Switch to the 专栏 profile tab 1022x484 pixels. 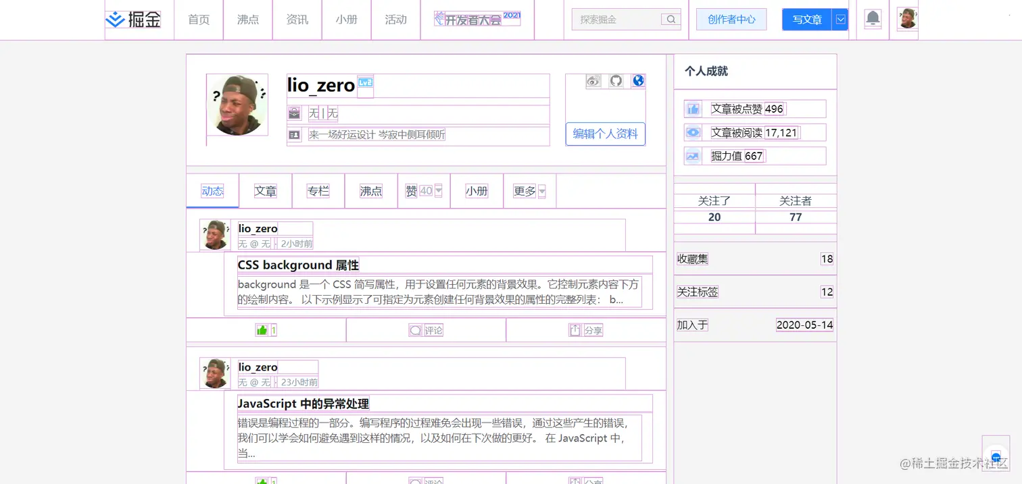click(318, 191)
